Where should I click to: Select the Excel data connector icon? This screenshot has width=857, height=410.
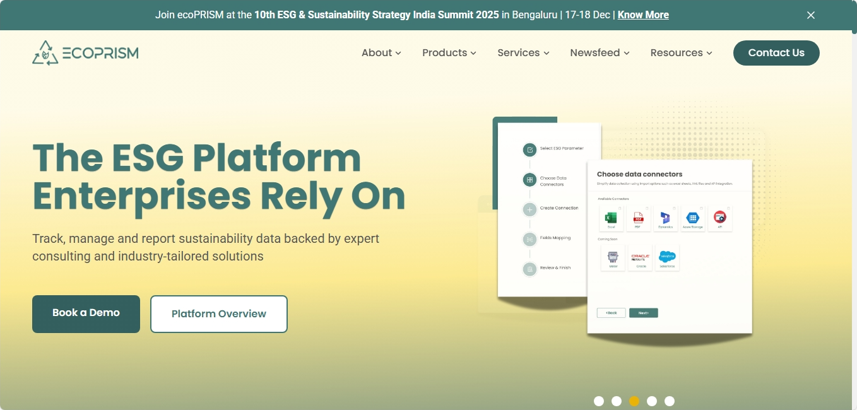611,218
